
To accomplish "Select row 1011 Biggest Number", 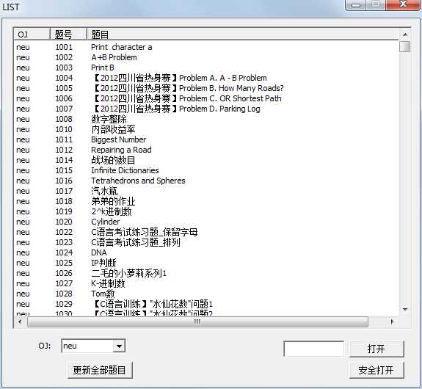I will (206, 139).
